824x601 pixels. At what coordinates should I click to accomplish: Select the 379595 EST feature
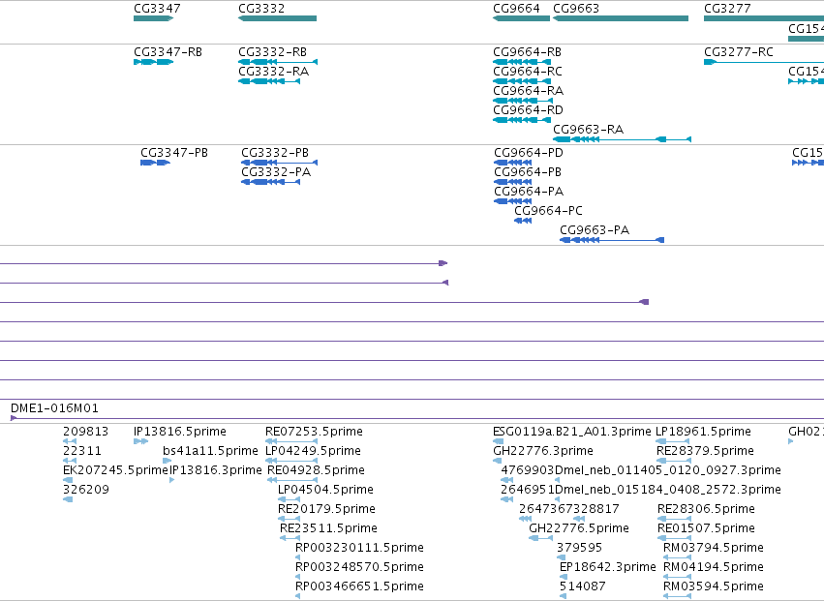click(562, 557)
